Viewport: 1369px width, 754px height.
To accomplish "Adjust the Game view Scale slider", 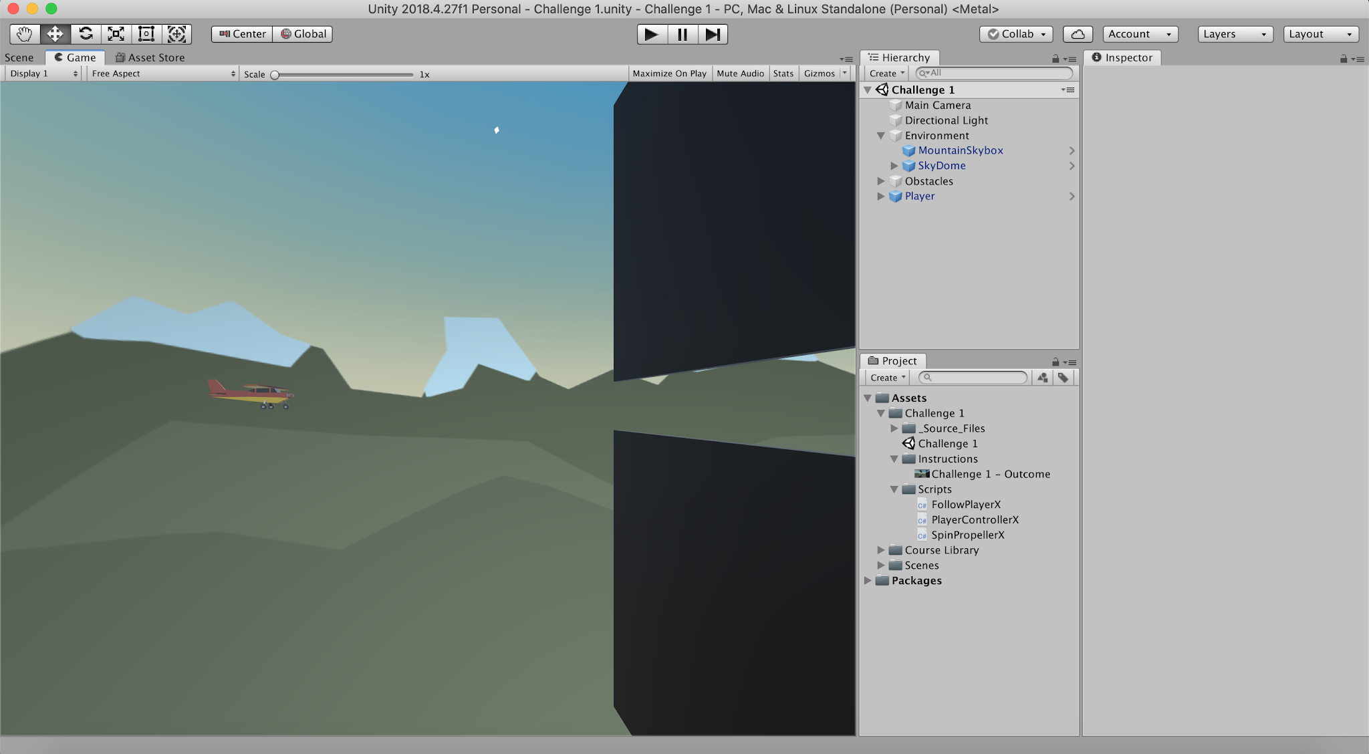I will click(x=275, y=75).
